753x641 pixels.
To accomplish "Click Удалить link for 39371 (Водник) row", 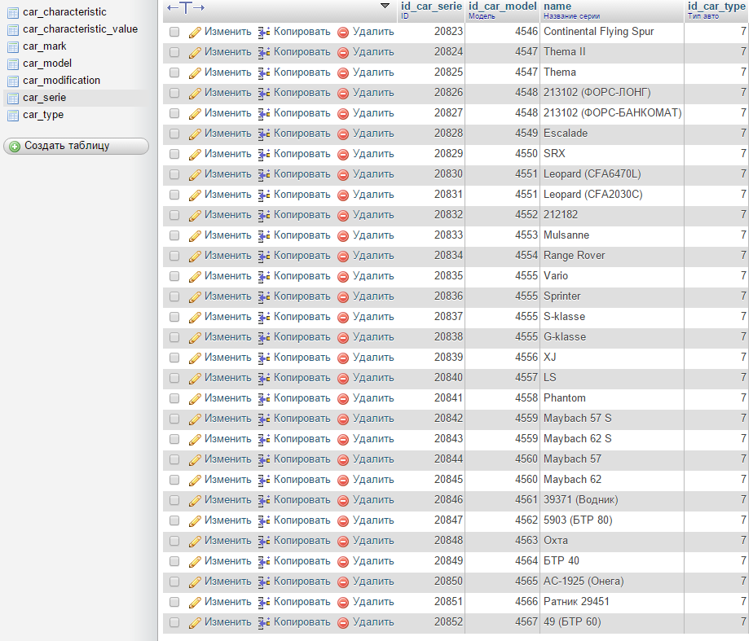I will [373, 500].
